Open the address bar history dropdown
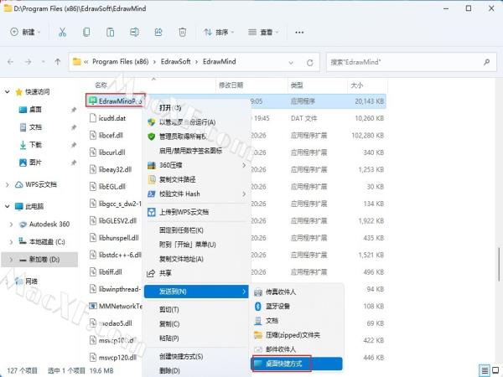Viewport: 503px width, 377px height. point(291,63)
